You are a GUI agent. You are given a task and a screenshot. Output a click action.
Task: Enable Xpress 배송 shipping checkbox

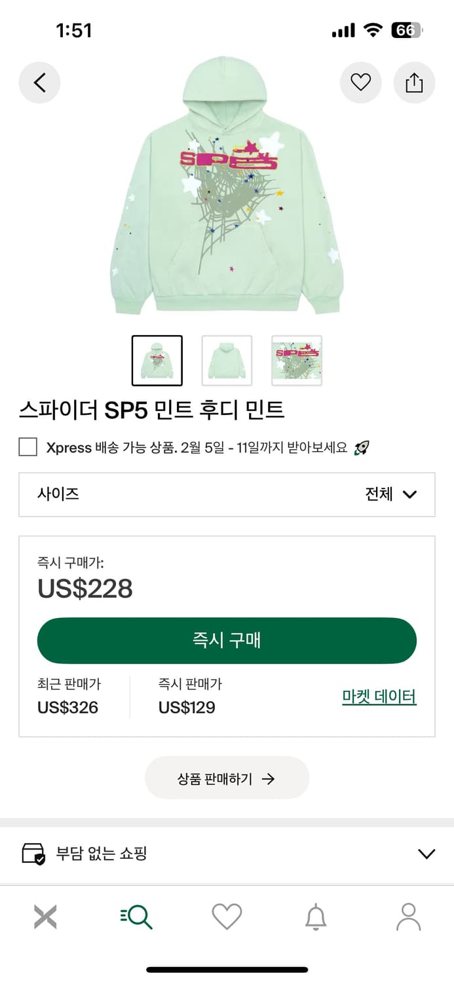pyautogui.click(x=28, y=447)
